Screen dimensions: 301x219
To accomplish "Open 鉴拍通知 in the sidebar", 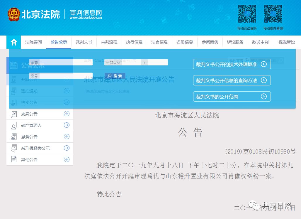I will pyautogui.click(x=40, y=91).
